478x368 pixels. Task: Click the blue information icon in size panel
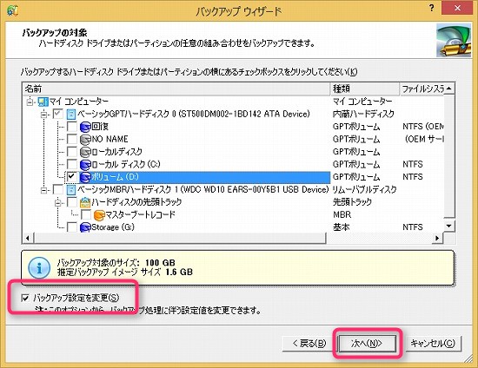pos(39,268)
